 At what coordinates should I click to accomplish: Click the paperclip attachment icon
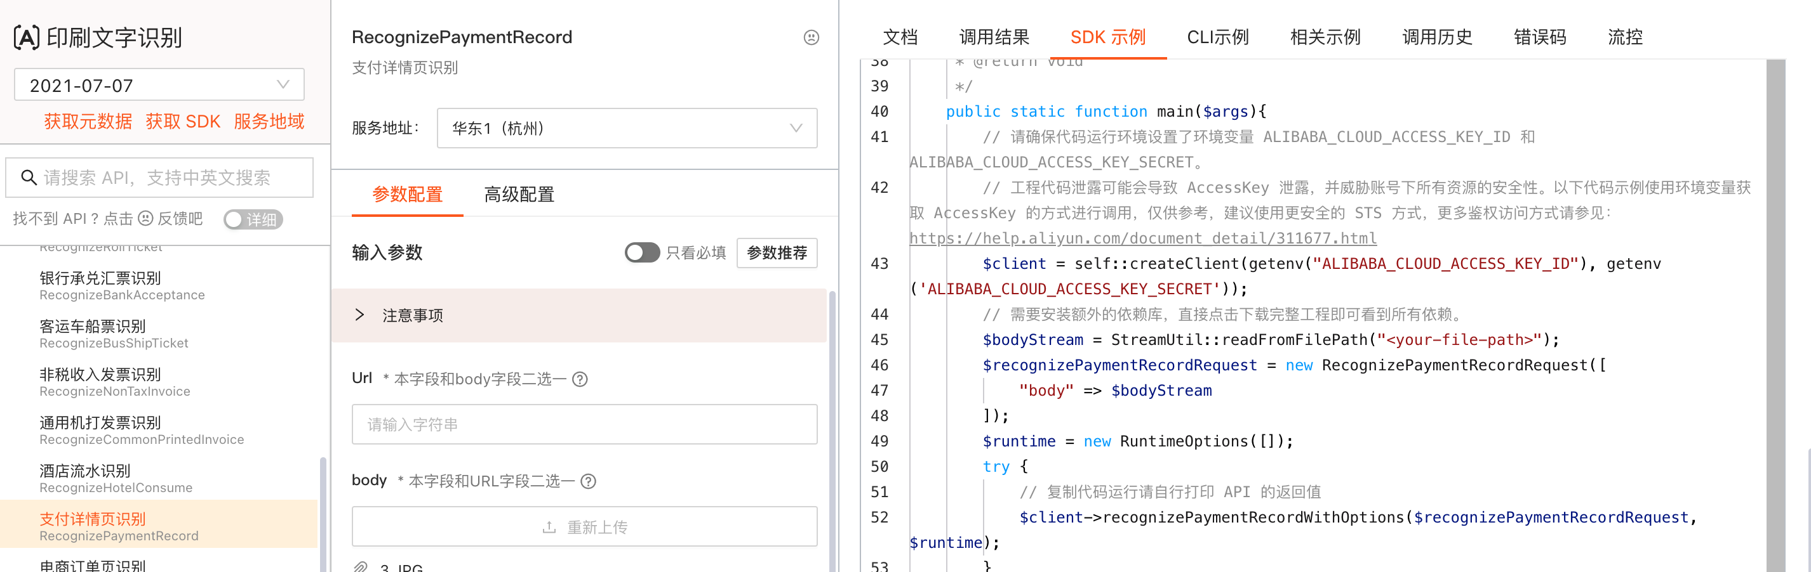tap(361, 567)
